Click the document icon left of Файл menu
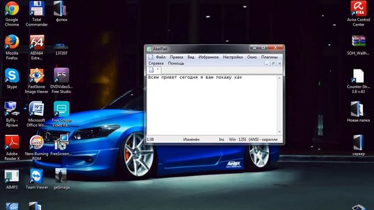 pos(151,57)
